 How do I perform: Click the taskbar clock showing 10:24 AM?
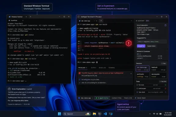167,114
